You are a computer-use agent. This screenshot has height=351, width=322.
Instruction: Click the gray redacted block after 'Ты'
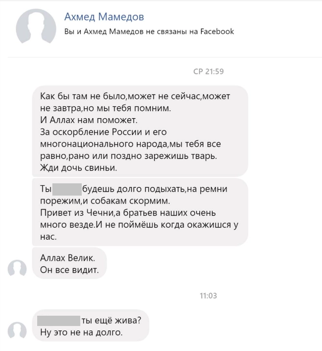click(x=67, y=189)
